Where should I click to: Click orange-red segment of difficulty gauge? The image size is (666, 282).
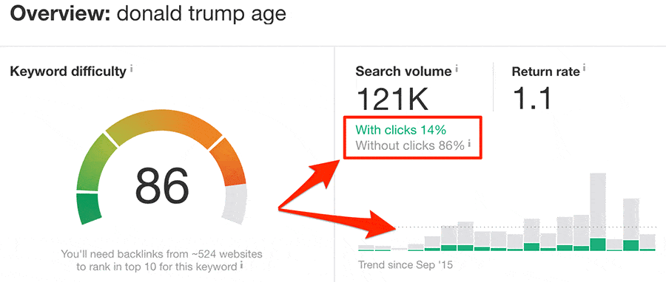(x=229, y=162)
